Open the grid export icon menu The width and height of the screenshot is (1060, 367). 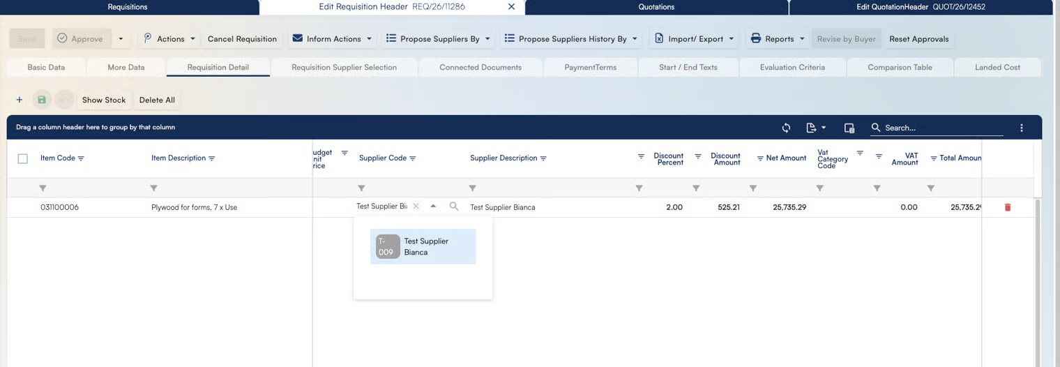coord(815,128)
